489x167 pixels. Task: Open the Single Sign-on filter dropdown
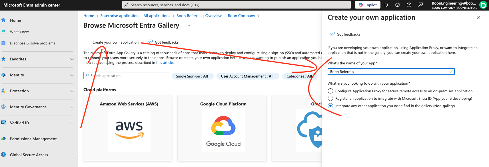(x=192, y=76)
